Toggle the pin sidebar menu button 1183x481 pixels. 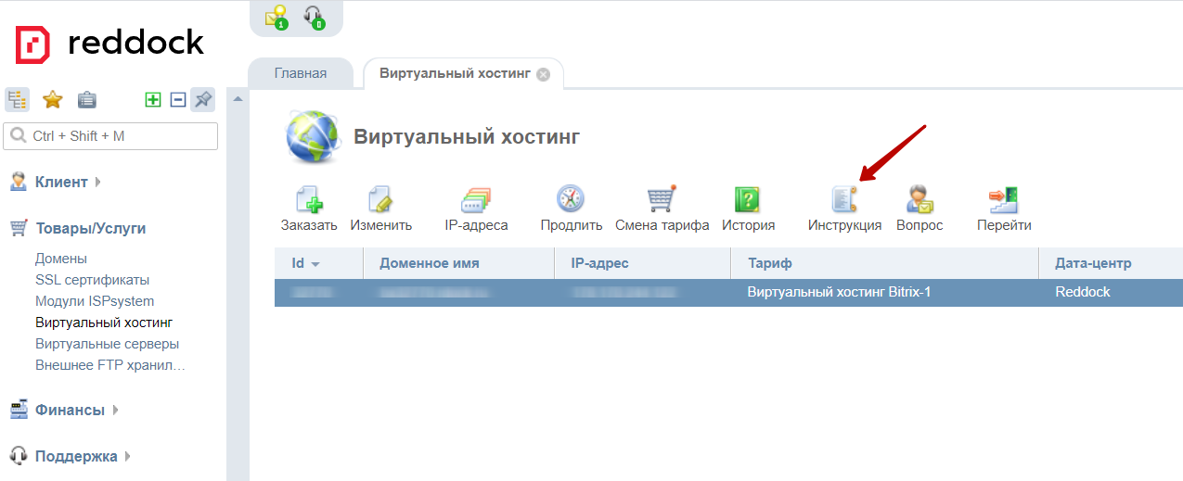(202, 100)
